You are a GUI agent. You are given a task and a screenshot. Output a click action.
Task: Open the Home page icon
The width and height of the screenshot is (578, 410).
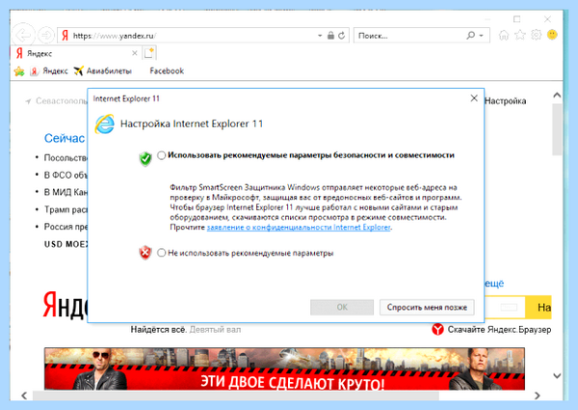click(504, 36)
